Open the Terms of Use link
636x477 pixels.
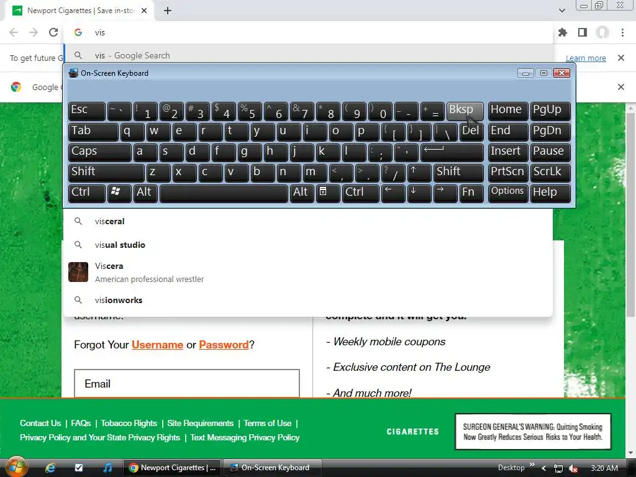(267, 423)
